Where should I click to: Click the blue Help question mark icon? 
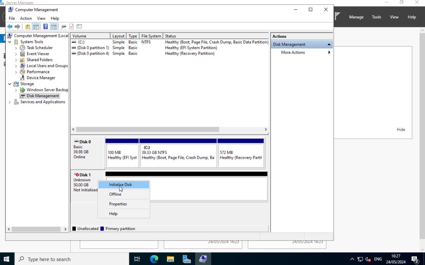46,26
